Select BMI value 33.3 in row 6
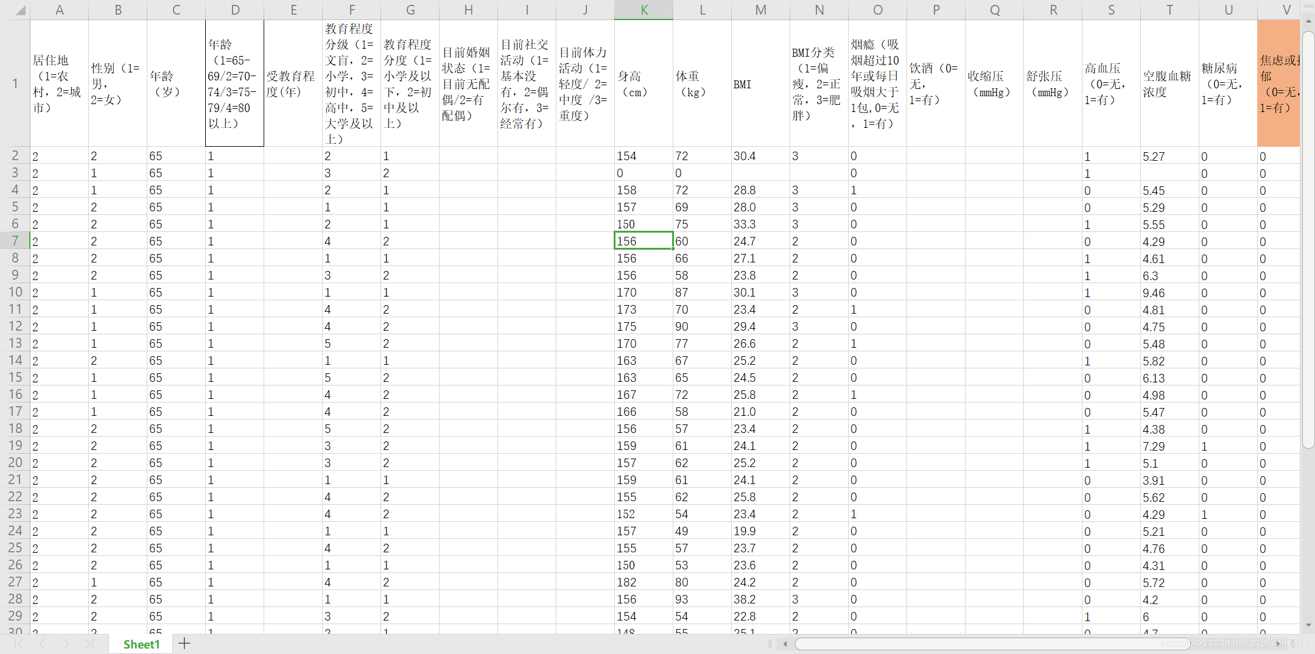The image size is (1315, 654). click(760, 224)
